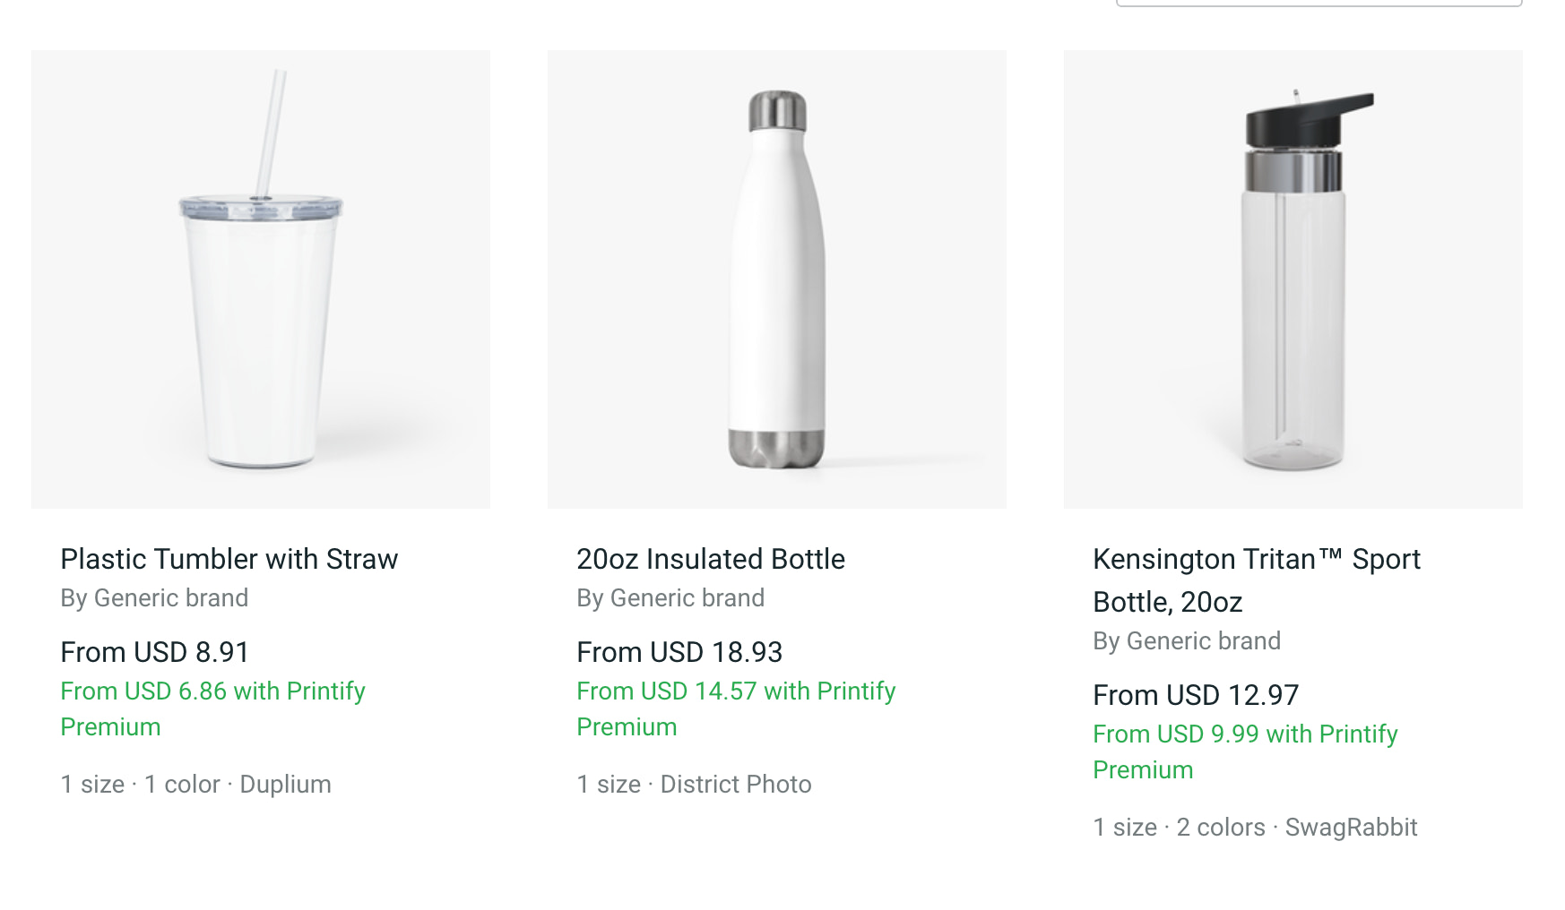1565x910 pixels.
Task: Click the Duplium print provider name
Action: (x=285, y=785)
